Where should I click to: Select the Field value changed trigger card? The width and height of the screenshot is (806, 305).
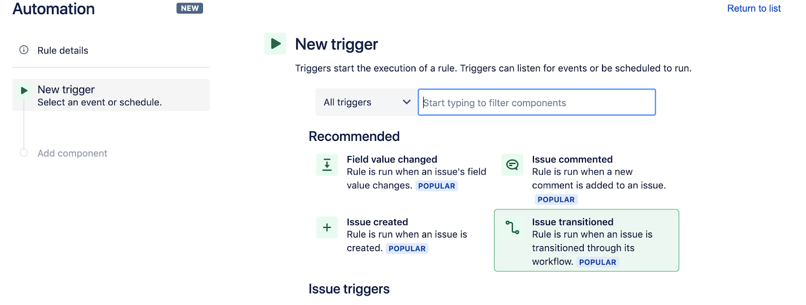[403, 172]
